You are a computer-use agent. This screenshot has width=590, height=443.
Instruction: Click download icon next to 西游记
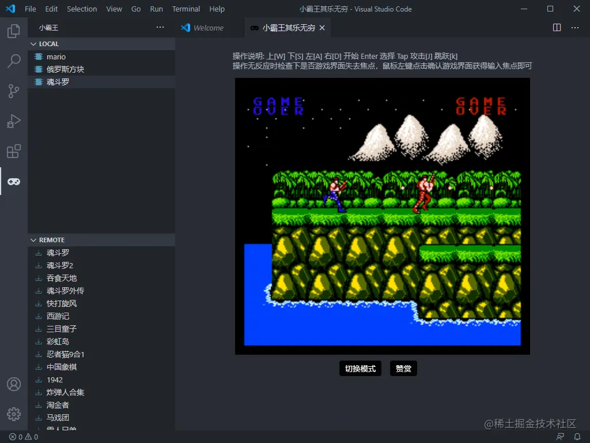tap(39, 317)
